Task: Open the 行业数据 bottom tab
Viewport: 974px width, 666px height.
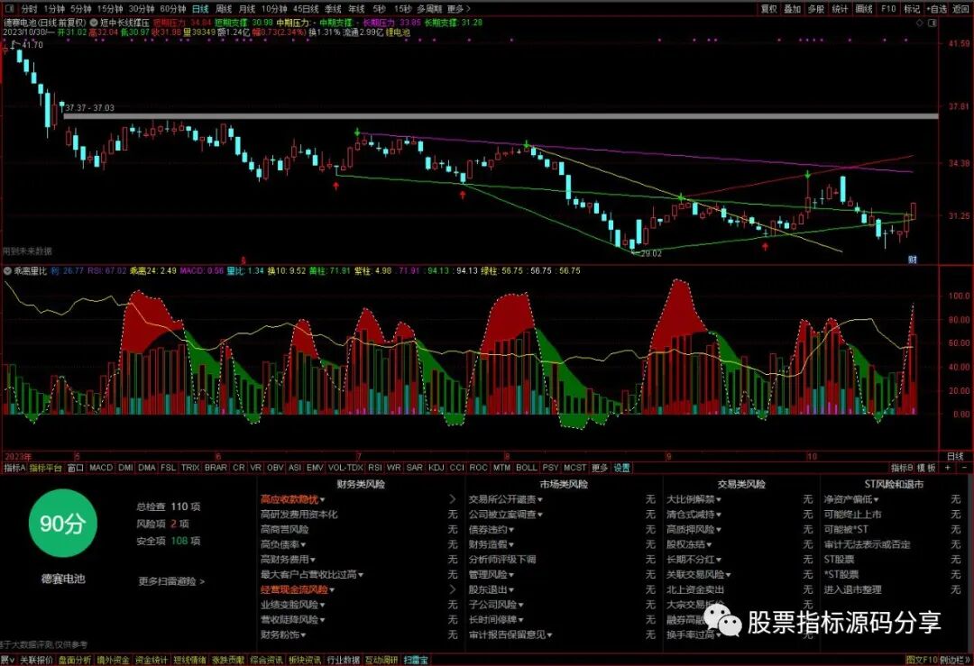Action: click(343, 660)
